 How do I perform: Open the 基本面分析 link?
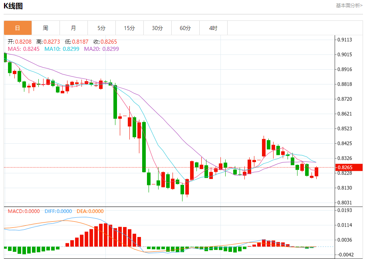point(349,5)
